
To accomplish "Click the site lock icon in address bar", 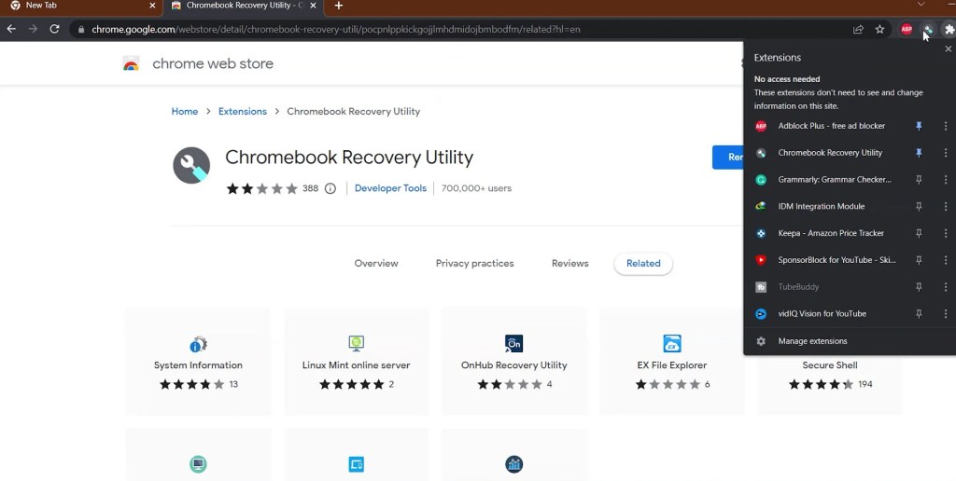I will [81, 29].
